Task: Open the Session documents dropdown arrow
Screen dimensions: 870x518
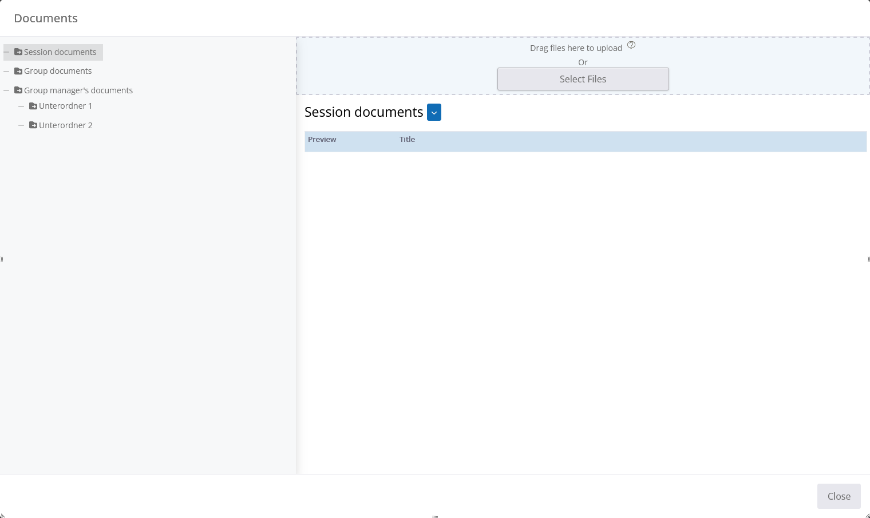Action: pyautogui.click(x=434, y=112)
